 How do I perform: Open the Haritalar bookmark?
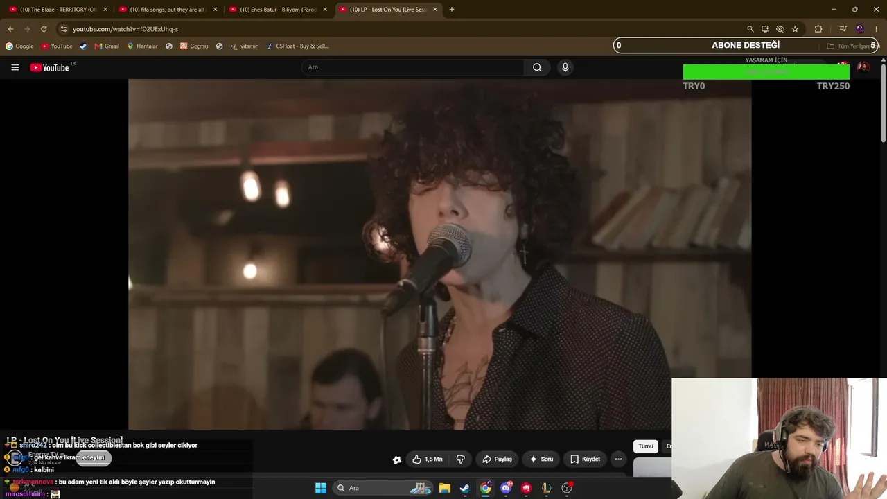(142, 46)
